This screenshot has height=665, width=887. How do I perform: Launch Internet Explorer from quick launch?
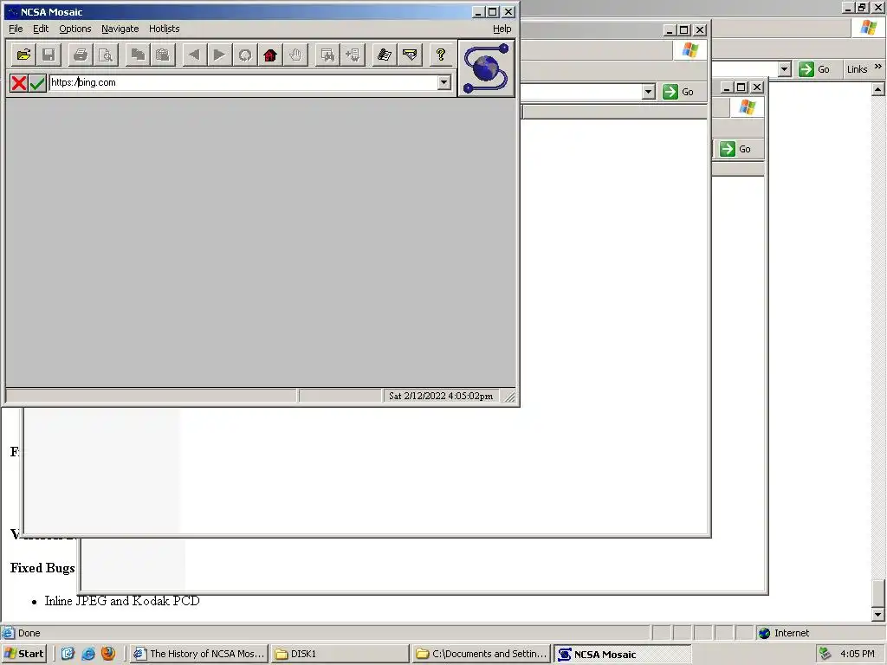click(x=88, y=654)
